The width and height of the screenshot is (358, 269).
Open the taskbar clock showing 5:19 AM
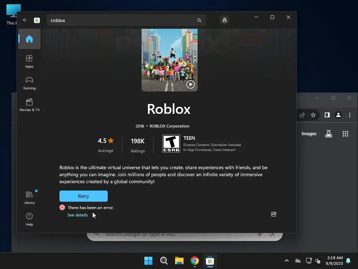tap(335, 261)
